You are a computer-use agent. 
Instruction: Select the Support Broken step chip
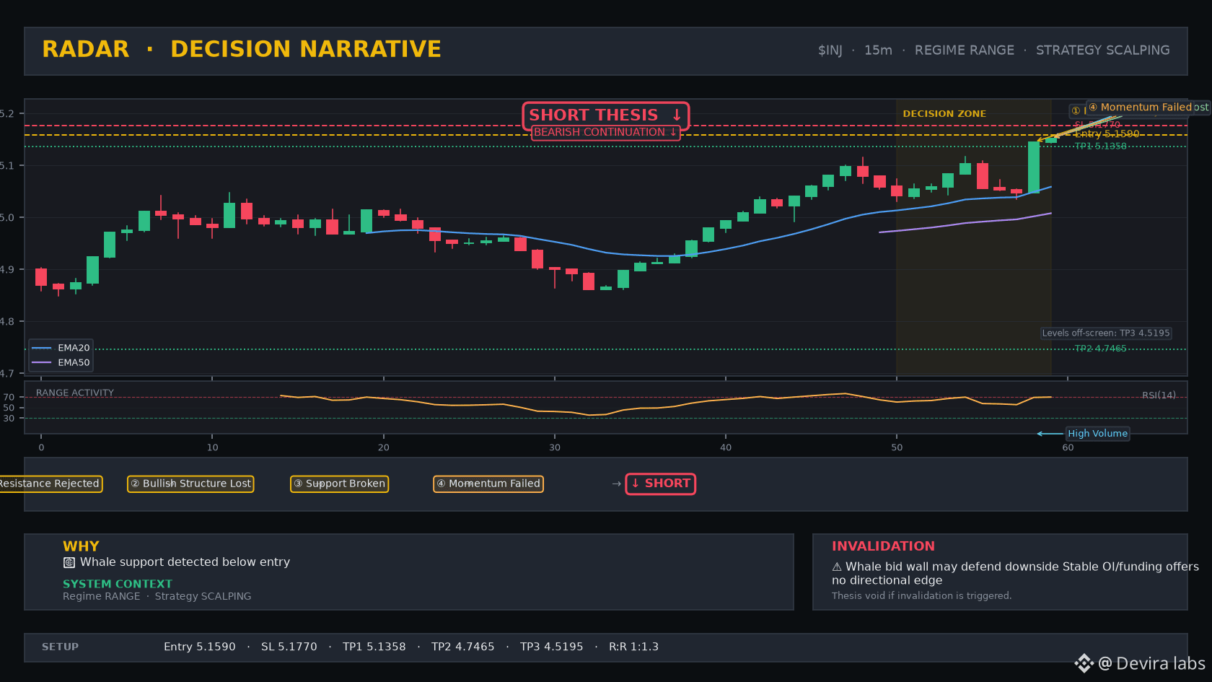pos(339,484)
